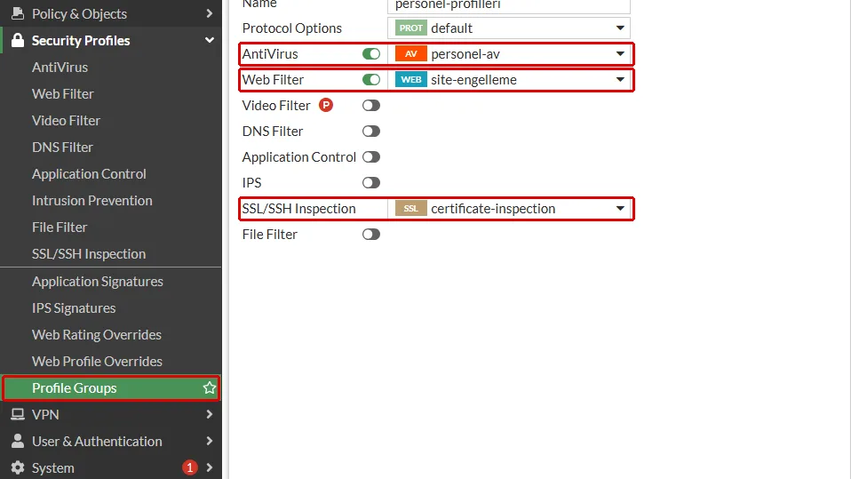
Task: Click the default protocol option text
Action: [451, 28]
